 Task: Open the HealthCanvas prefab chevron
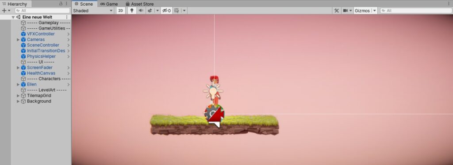pos(69,73)
